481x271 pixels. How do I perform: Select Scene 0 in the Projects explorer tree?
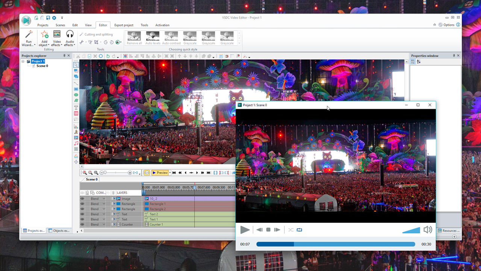[x=42, y=65]
